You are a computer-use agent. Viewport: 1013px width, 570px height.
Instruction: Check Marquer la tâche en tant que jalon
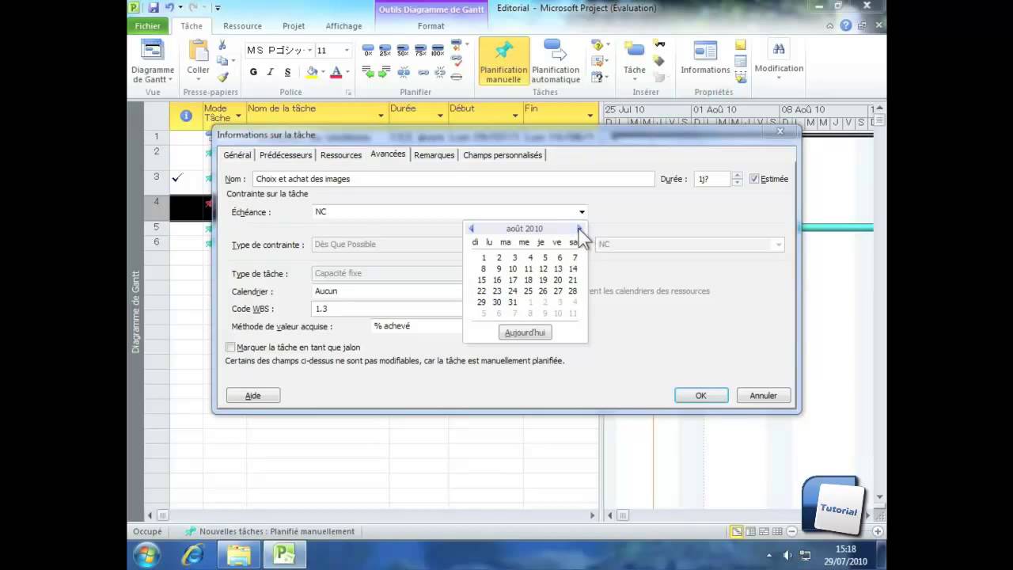coord(230,347)
